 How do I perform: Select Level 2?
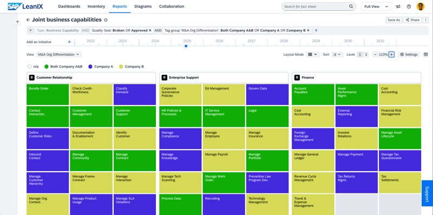point(366,55)
